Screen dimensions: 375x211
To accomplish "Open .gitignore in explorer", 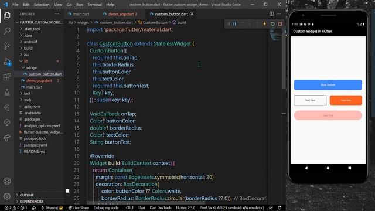I will coord(32,106).
